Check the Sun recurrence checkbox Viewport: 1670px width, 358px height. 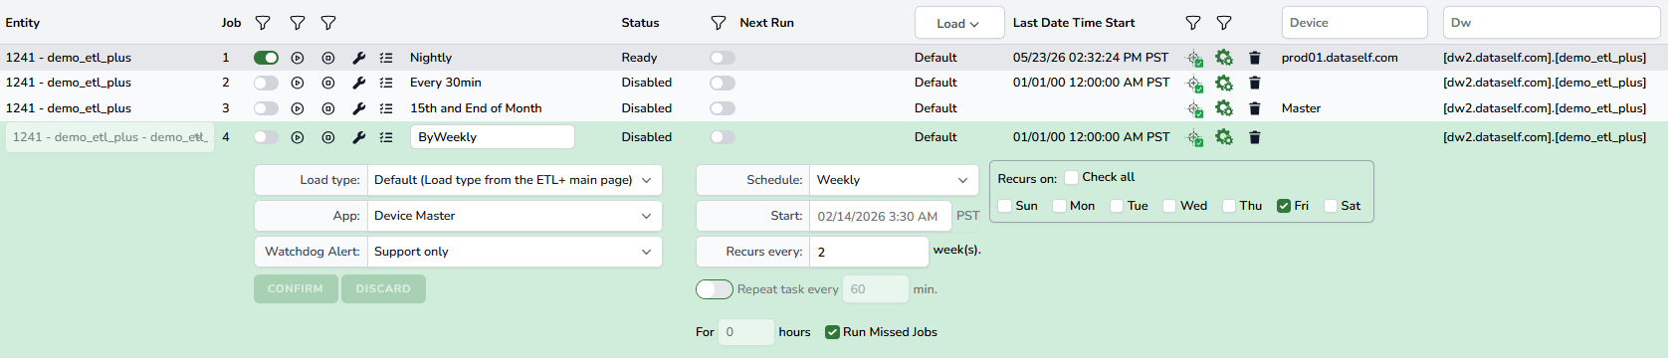tap(1005, 206)
